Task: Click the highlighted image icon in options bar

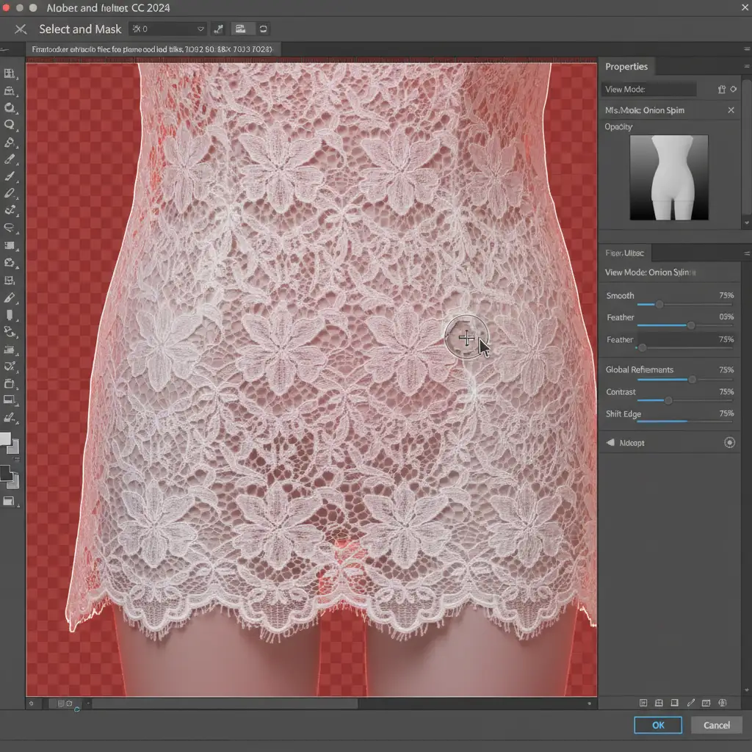Action: coord(239,29)
